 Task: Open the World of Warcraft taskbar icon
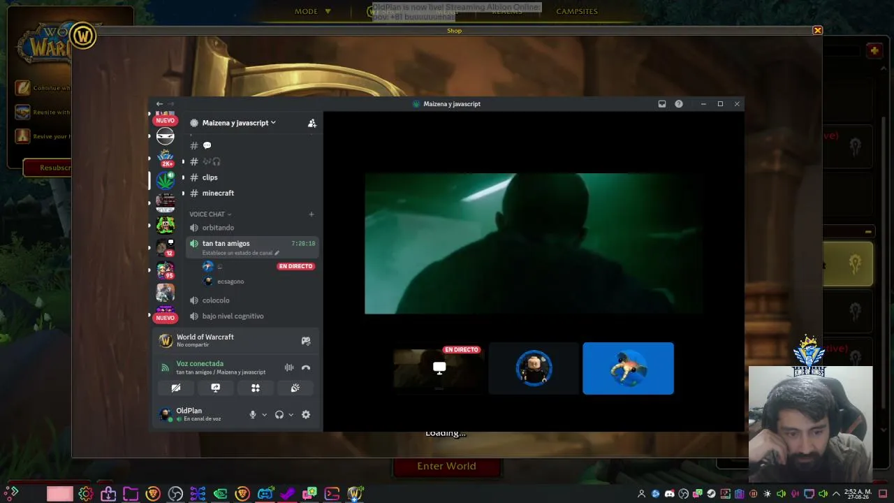tap(355, 494)
